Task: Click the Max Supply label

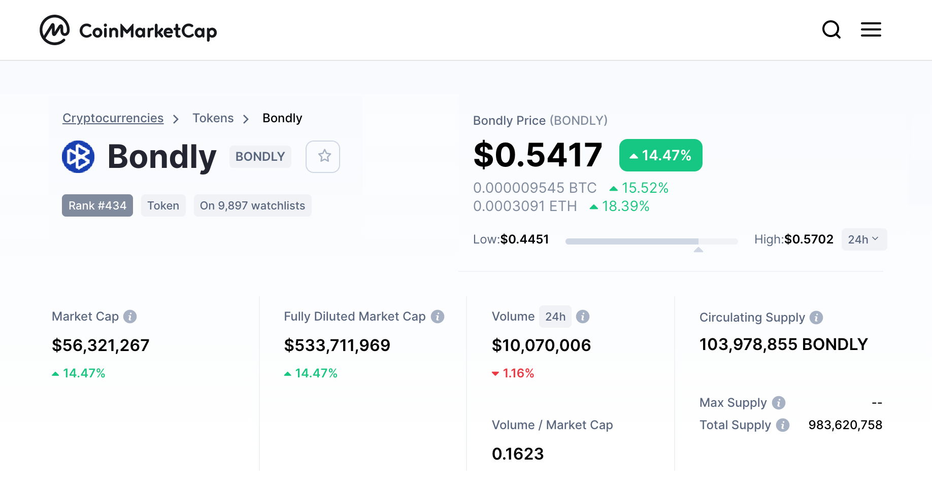Action: click(x=733, y=403)
